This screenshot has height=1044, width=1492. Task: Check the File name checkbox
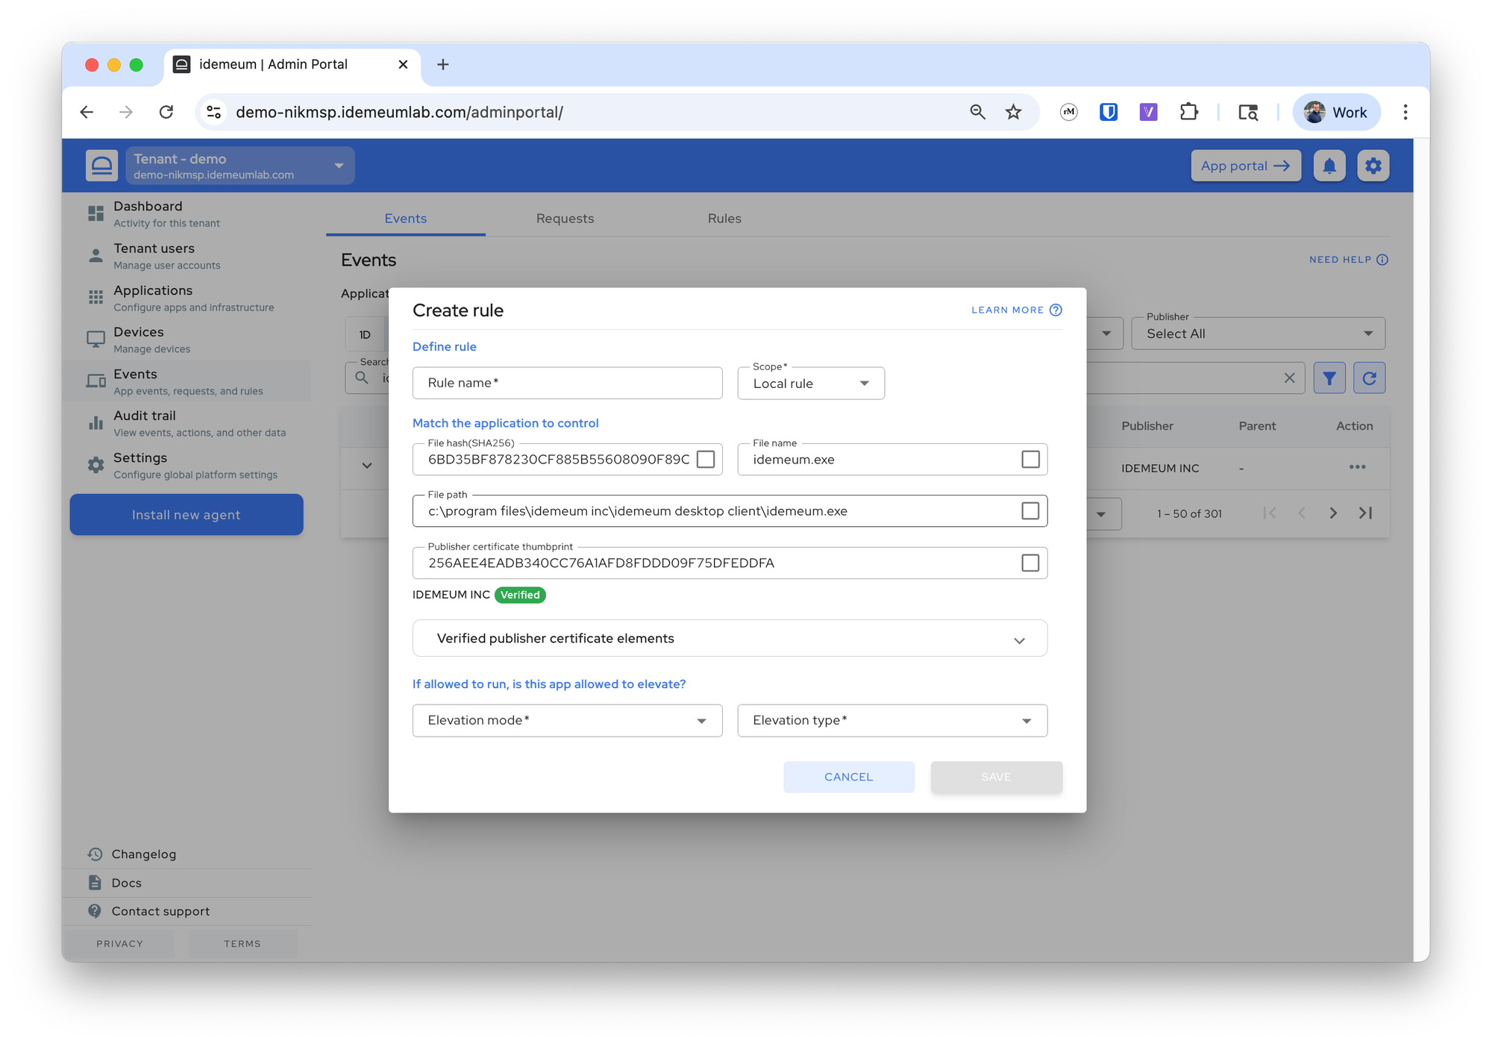1030,459
